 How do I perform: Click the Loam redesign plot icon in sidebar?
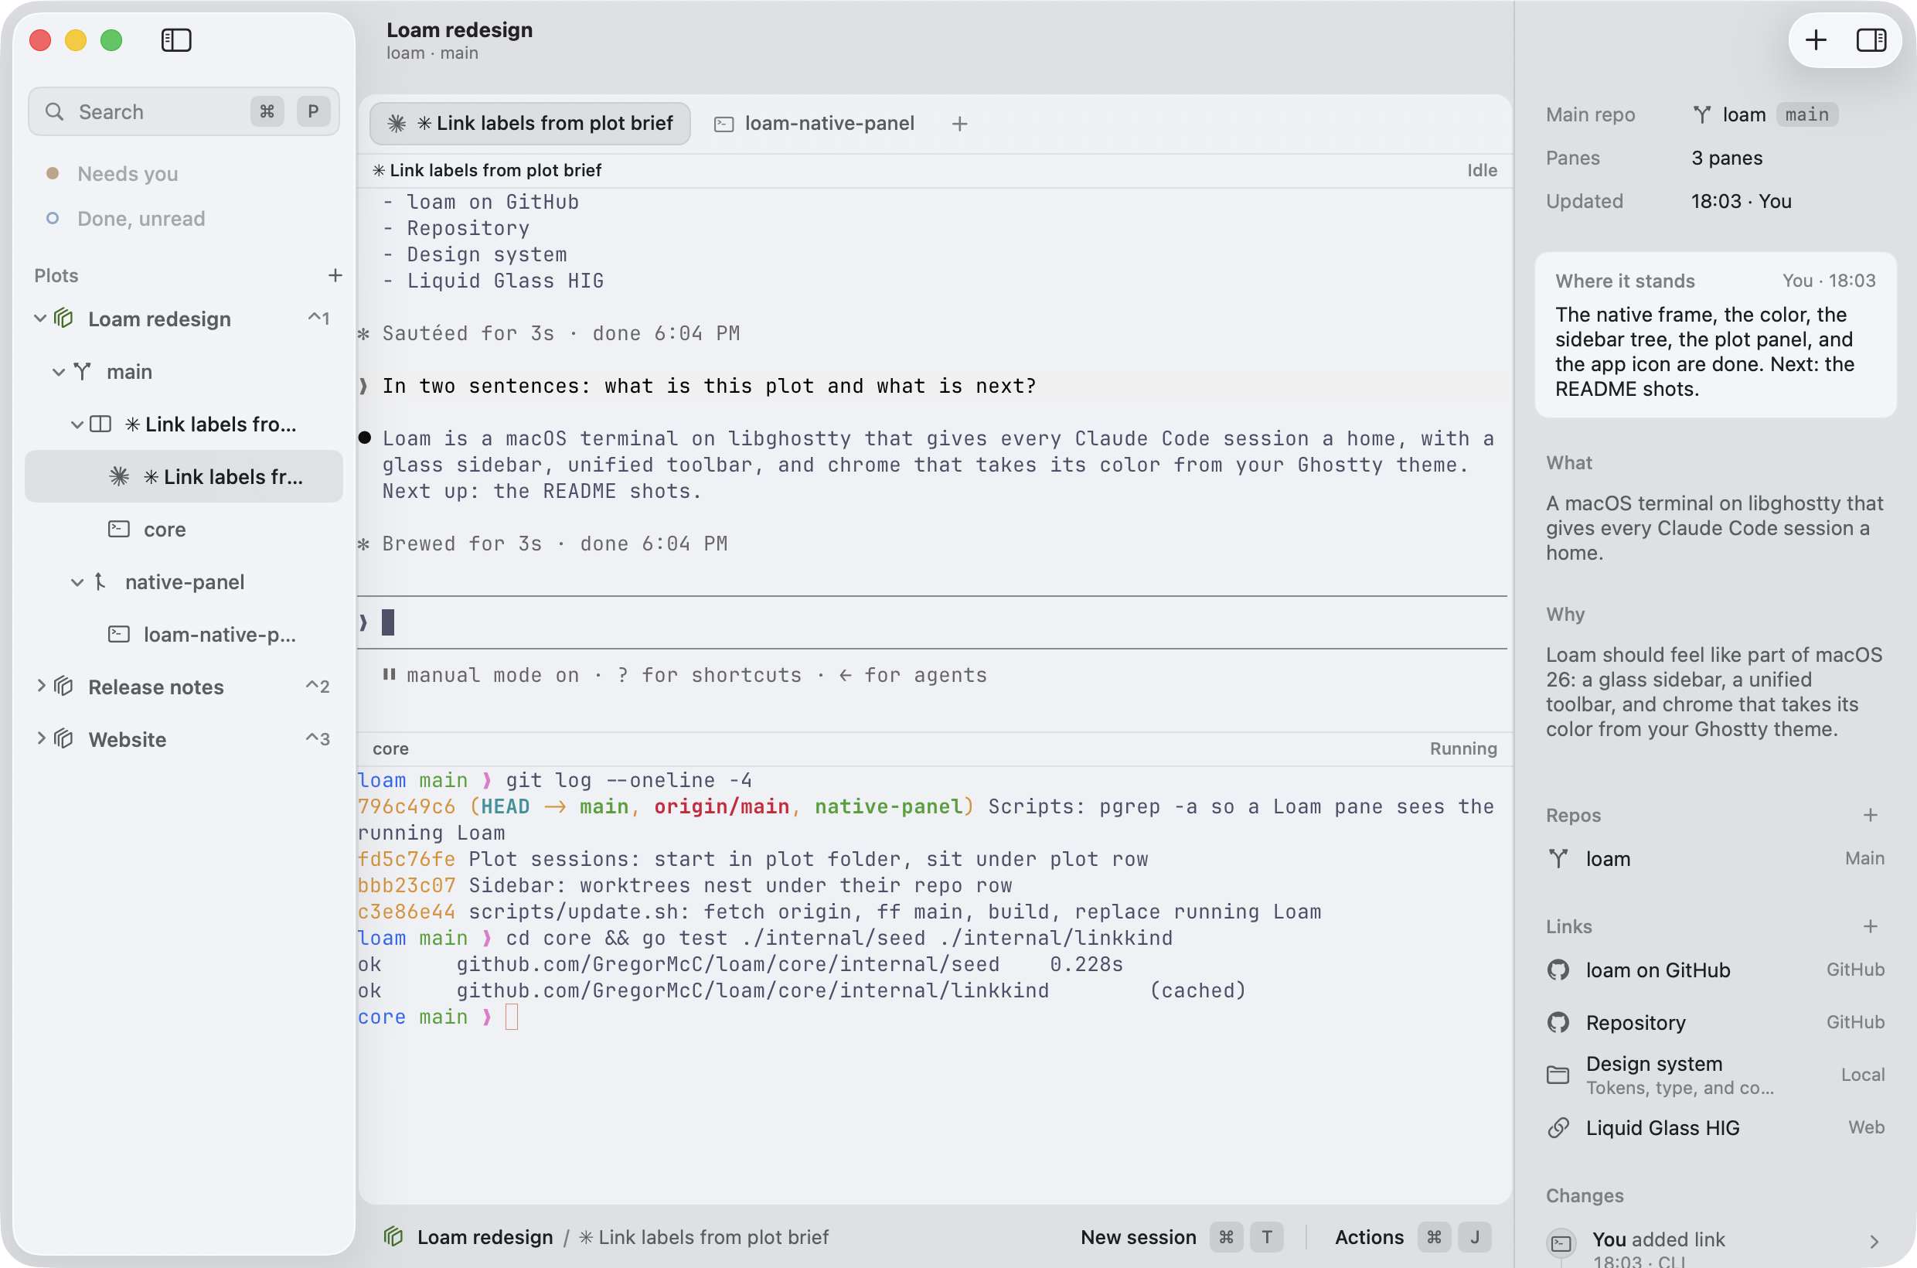click(64, 319)
